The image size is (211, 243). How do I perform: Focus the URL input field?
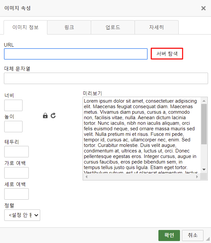pyautogui.click(x=76, y=54)
